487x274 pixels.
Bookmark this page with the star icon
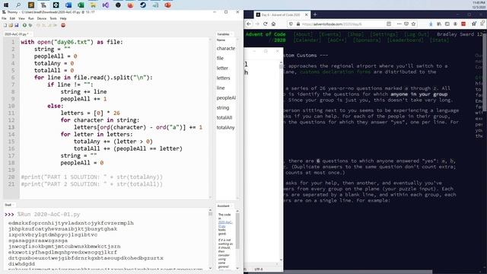pyautogui.click(x=413, y=24)
